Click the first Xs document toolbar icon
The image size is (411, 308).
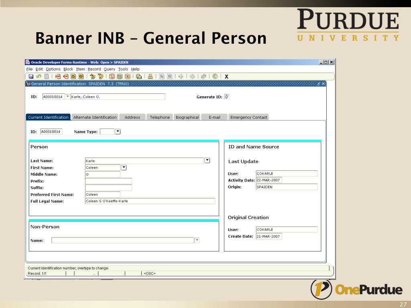pos(162,77)
